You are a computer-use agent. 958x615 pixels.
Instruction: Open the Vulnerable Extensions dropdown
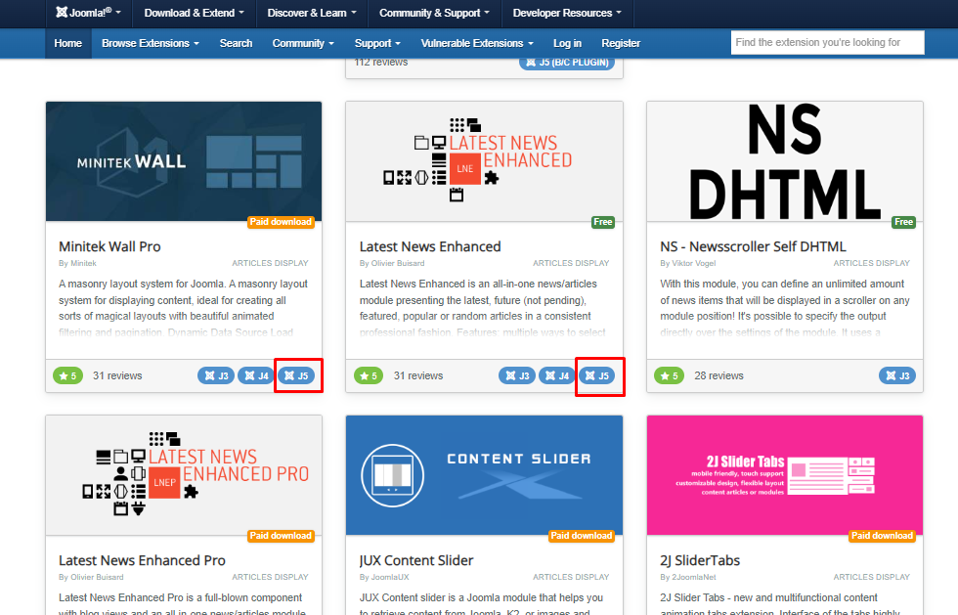coord(477,43)
